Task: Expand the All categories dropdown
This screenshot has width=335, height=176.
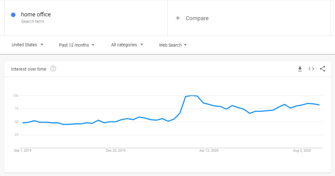Action: point(127,45)
